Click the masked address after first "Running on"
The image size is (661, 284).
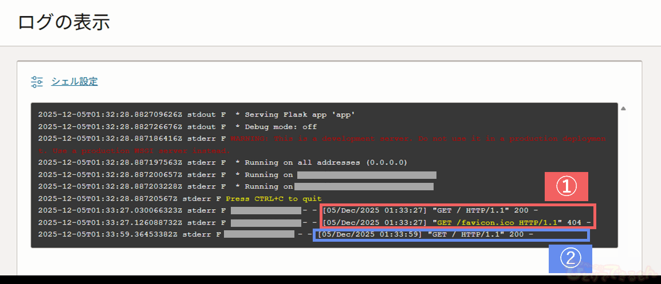click(x=367, y=175)
